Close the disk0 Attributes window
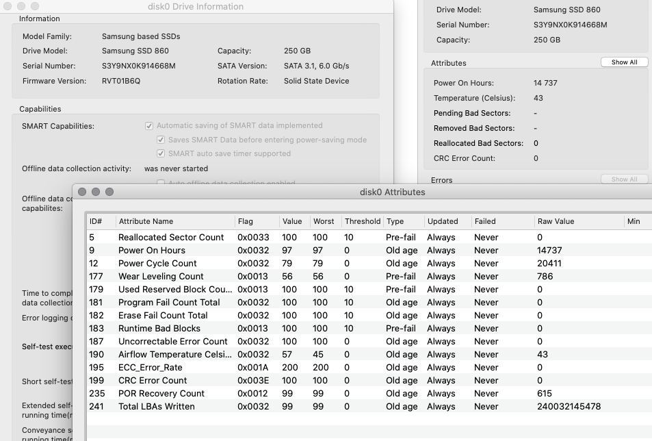652x441 pixels. [82, 192]
